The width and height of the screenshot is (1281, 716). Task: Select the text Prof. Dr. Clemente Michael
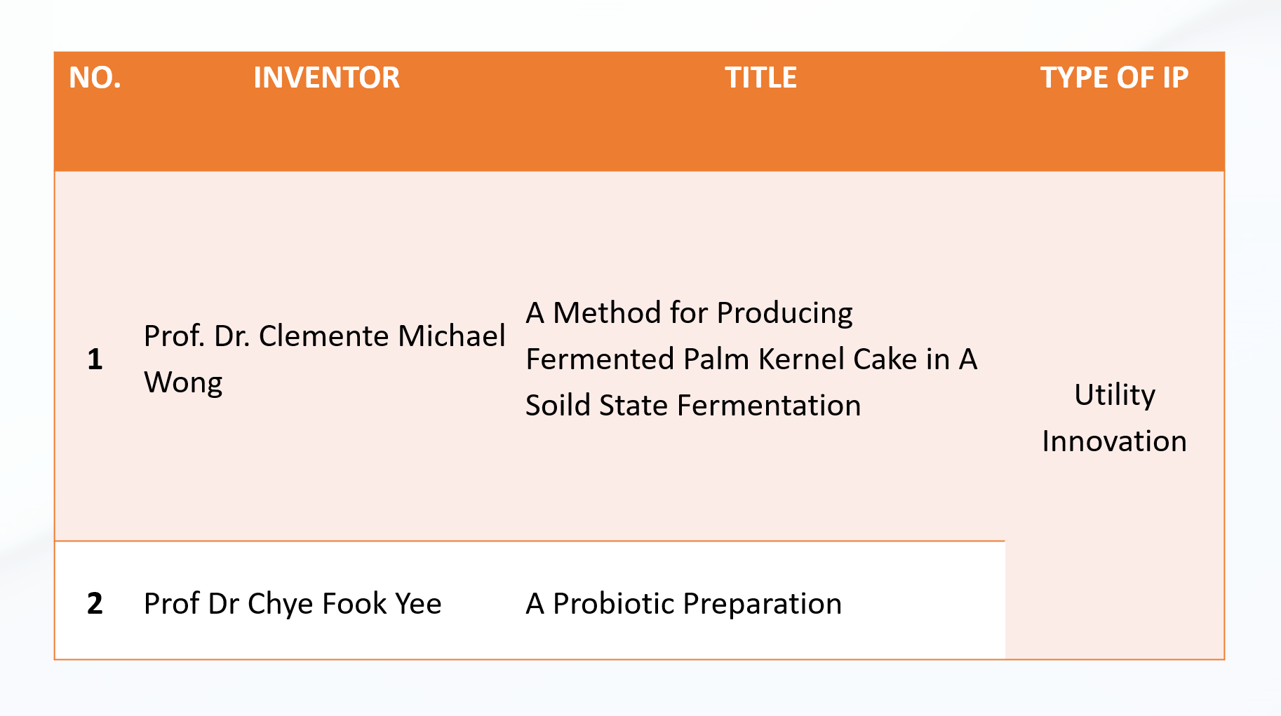(324, 336)
